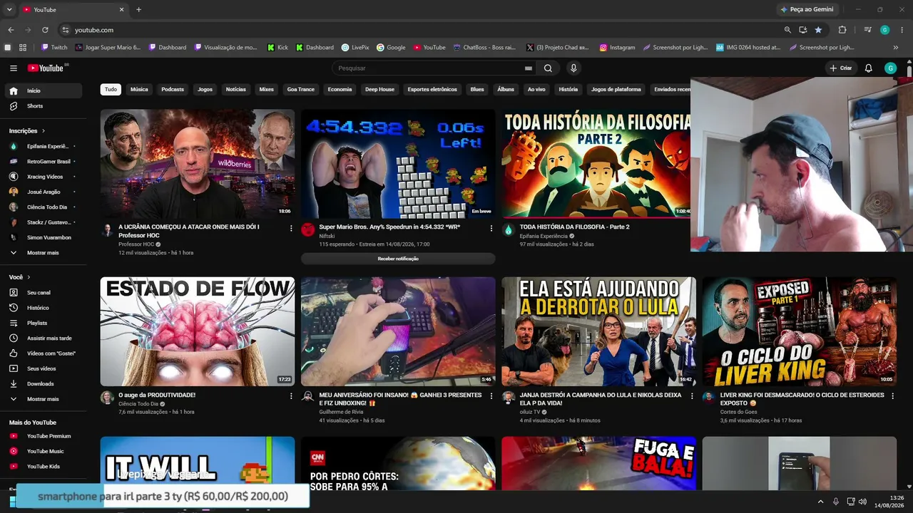Open YouTube notifications bell
The image size is (913, 513).
point(868,68)
